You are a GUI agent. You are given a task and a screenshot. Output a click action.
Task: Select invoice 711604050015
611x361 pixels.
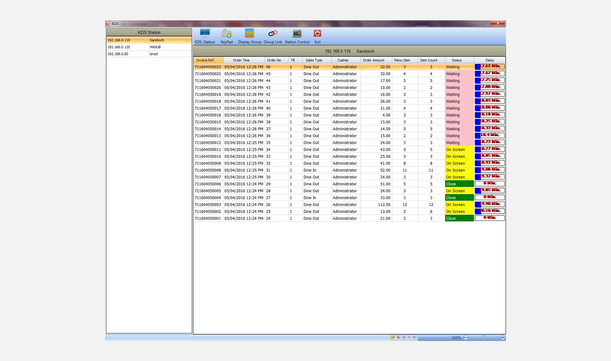click(x=208, y=122)
